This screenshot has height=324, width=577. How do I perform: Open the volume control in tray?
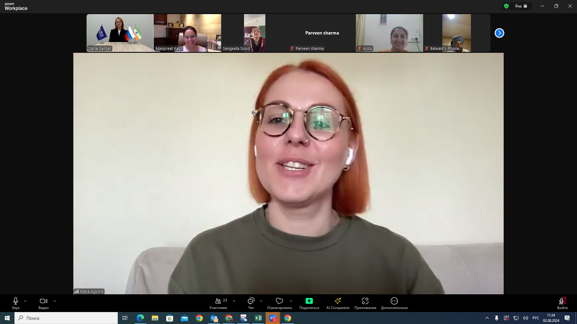pyautogui.click(x=526, y=318)
